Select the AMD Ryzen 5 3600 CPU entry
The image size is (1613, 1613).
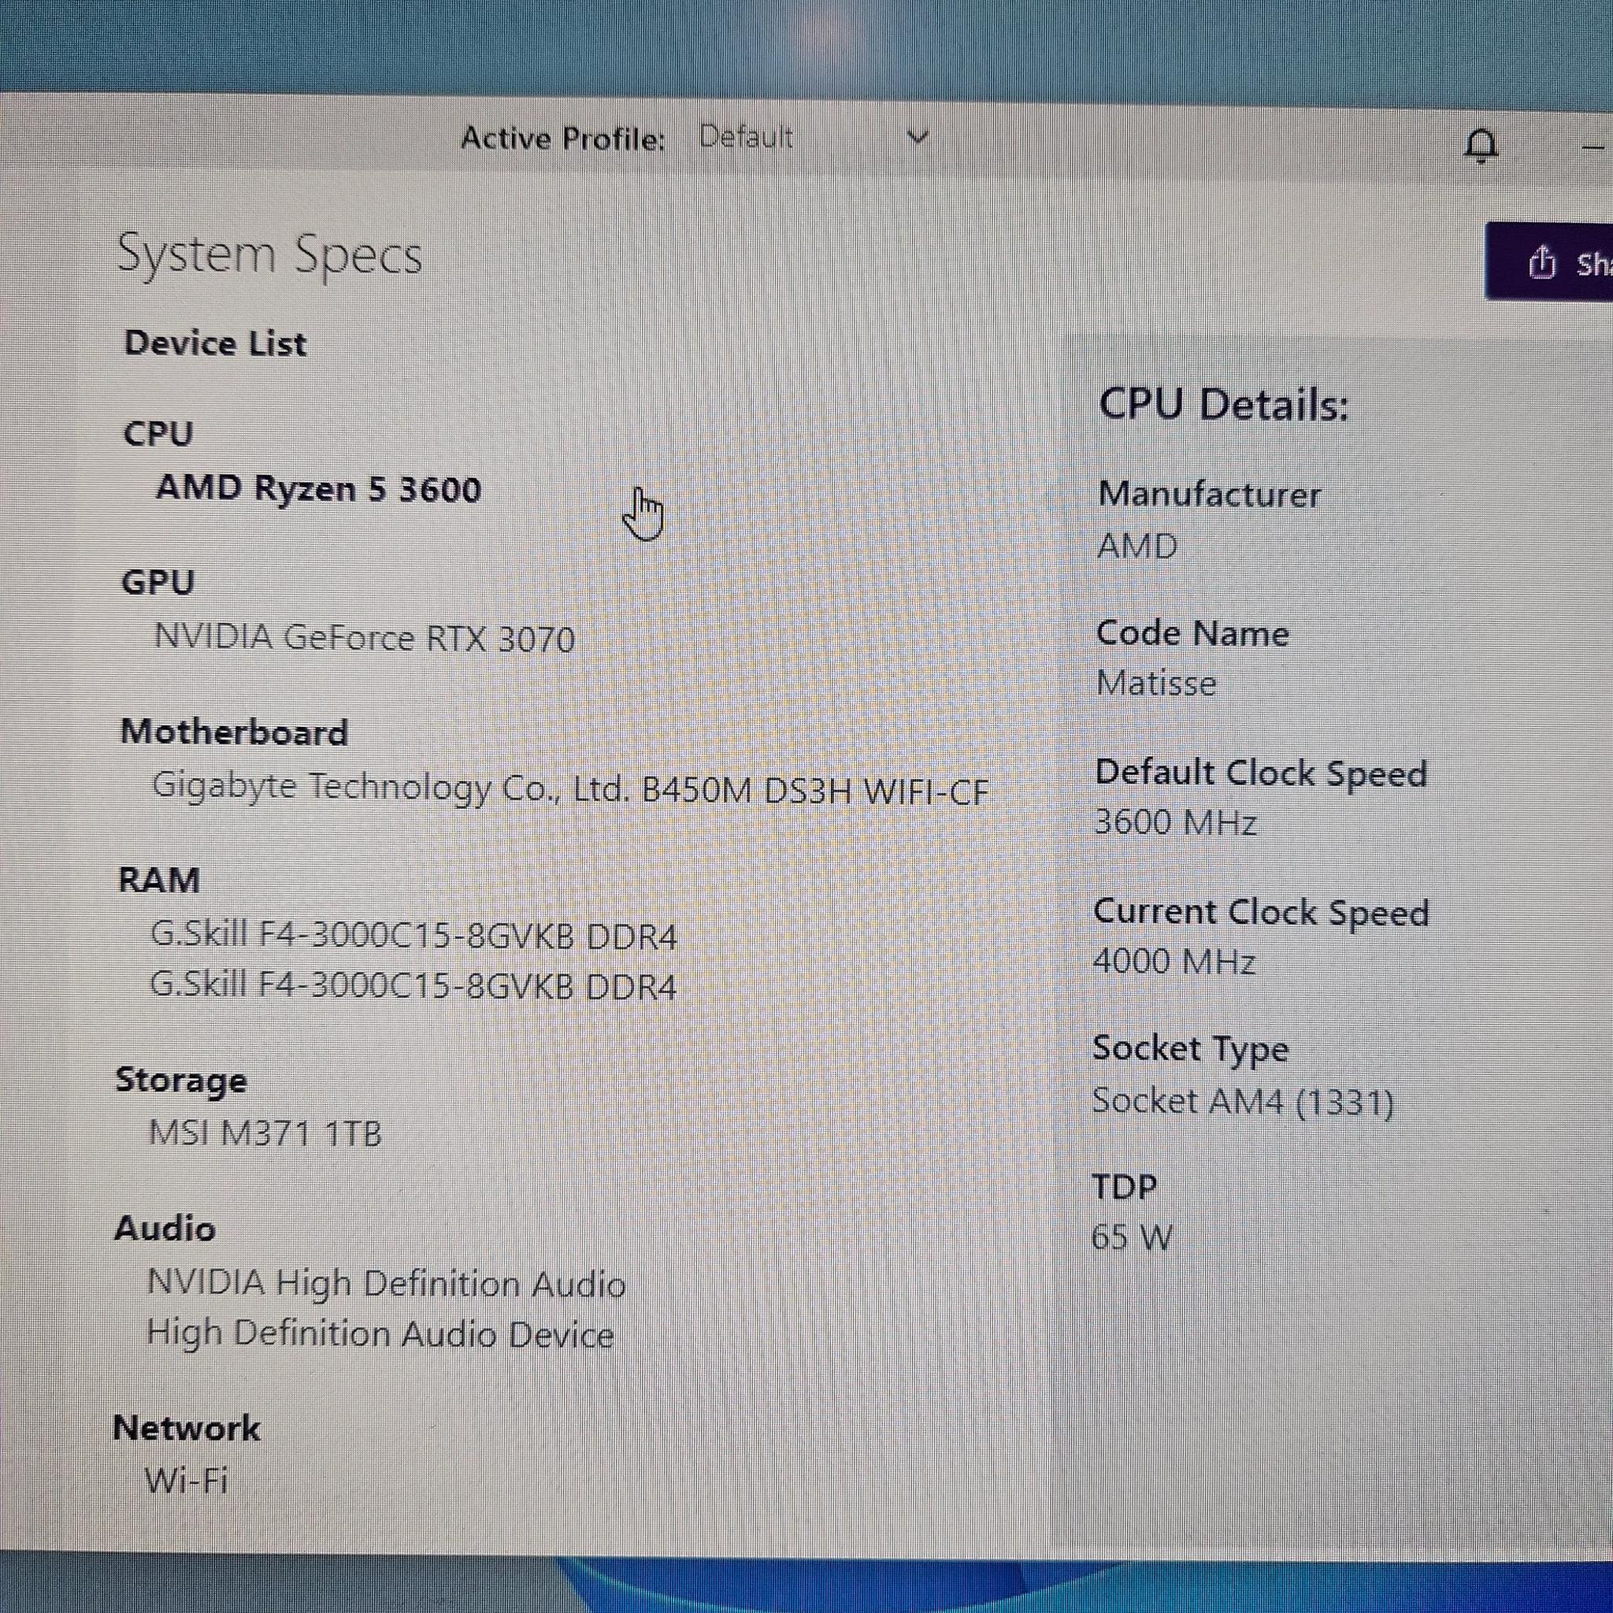pyautogui.click(x=320, y=491)
